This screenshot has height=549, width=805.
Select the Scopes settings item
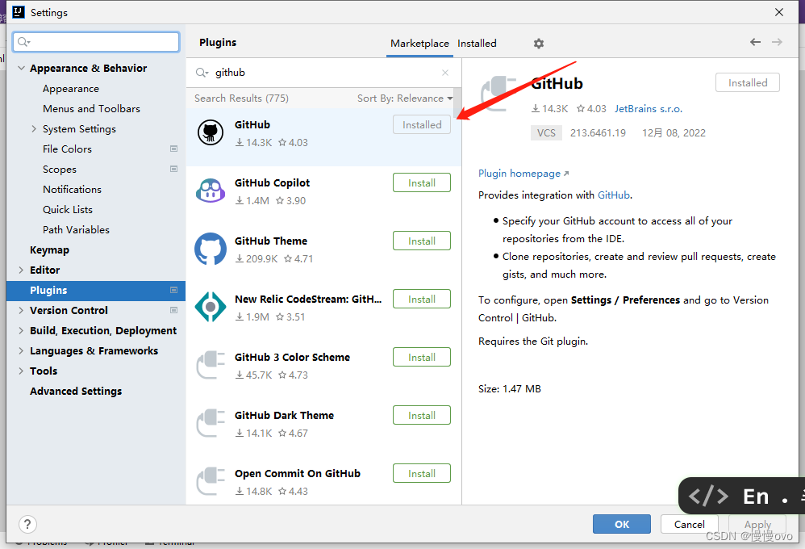[x=60, y=169]
